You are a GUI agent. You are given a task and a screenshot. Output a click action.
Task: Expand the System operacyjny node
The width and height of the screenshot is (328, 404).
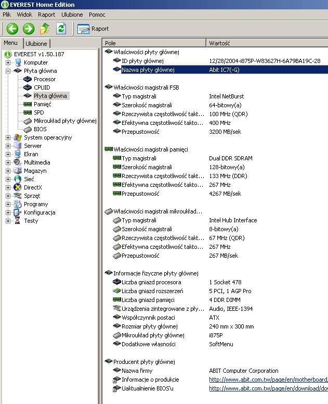point(8,137)
